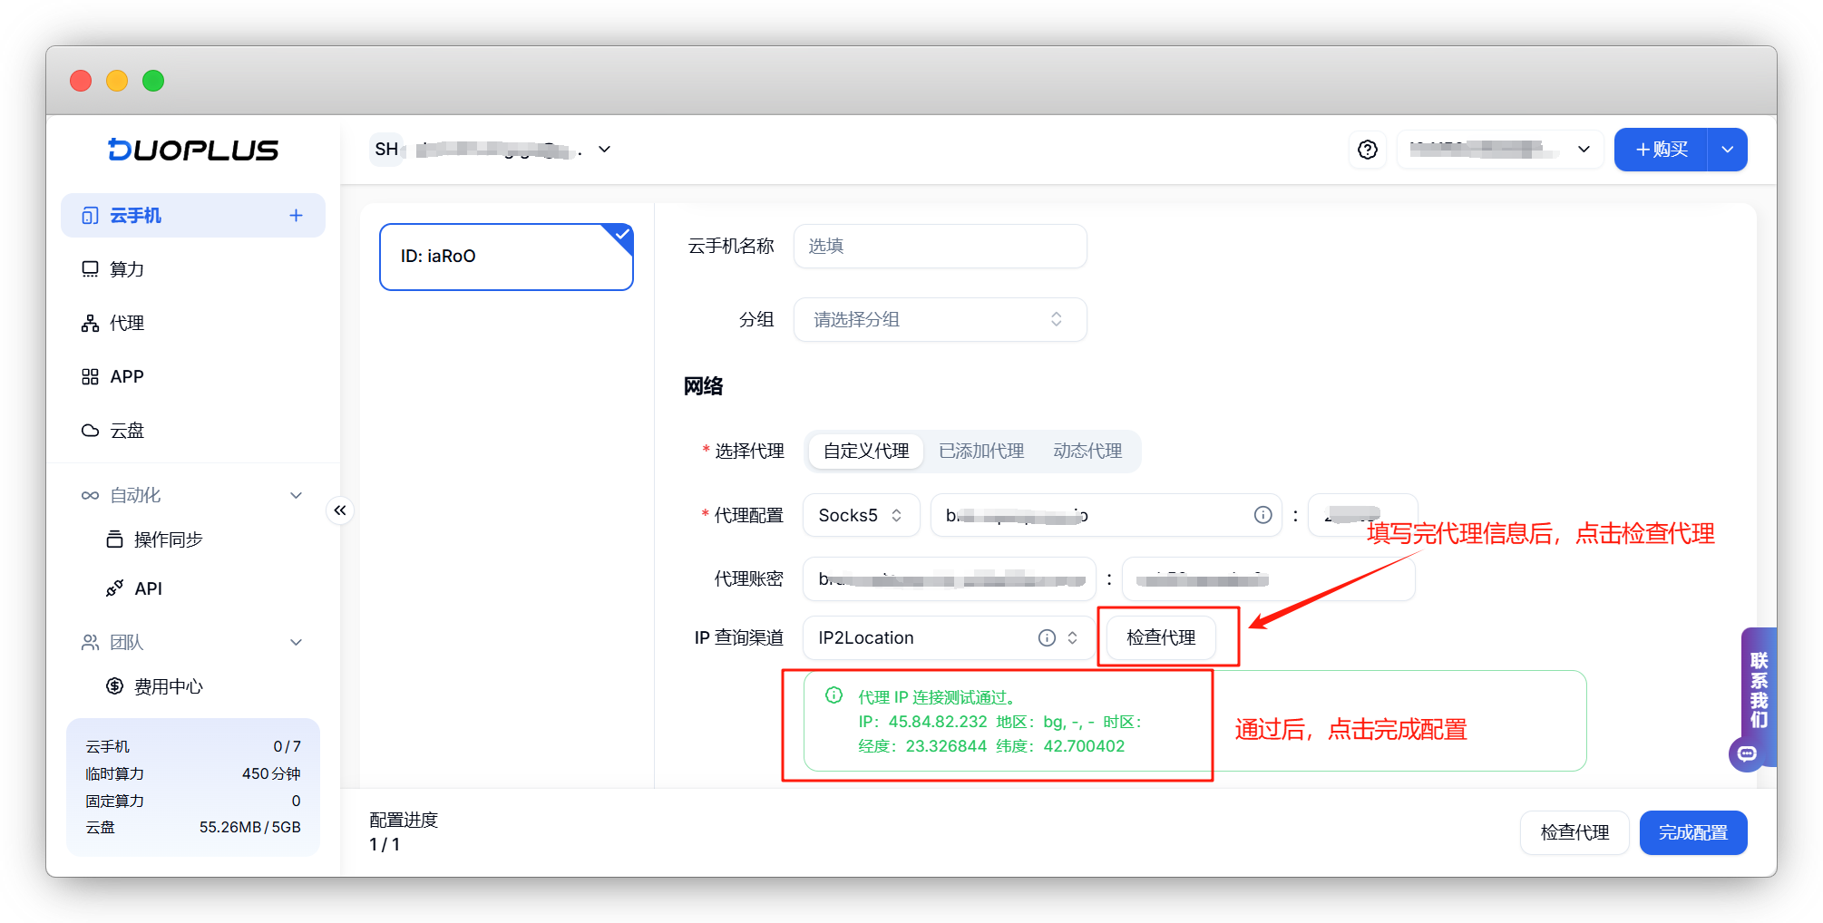Click the APP grid icon
The width and height of the screenshot is (1823, 923).
pyautogui.click(x=90, y=376)
